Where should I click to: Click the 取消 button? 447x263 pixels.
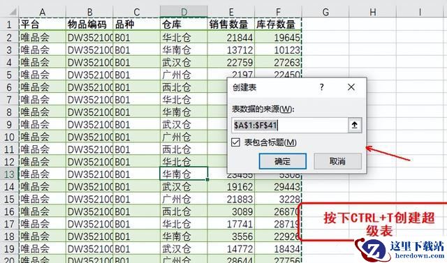point(337,161)
